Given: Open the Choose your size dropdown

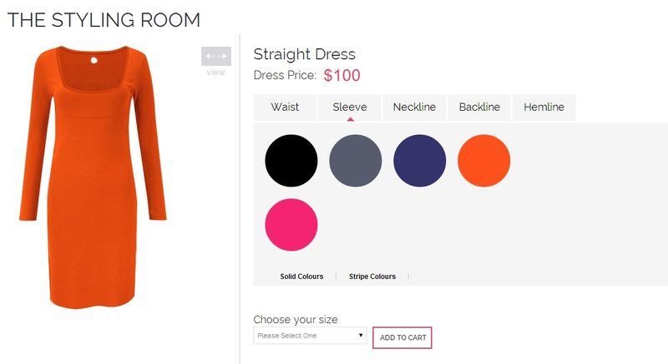Looking at the screenshot, I should pyautogui.click(x=310, y=336).
